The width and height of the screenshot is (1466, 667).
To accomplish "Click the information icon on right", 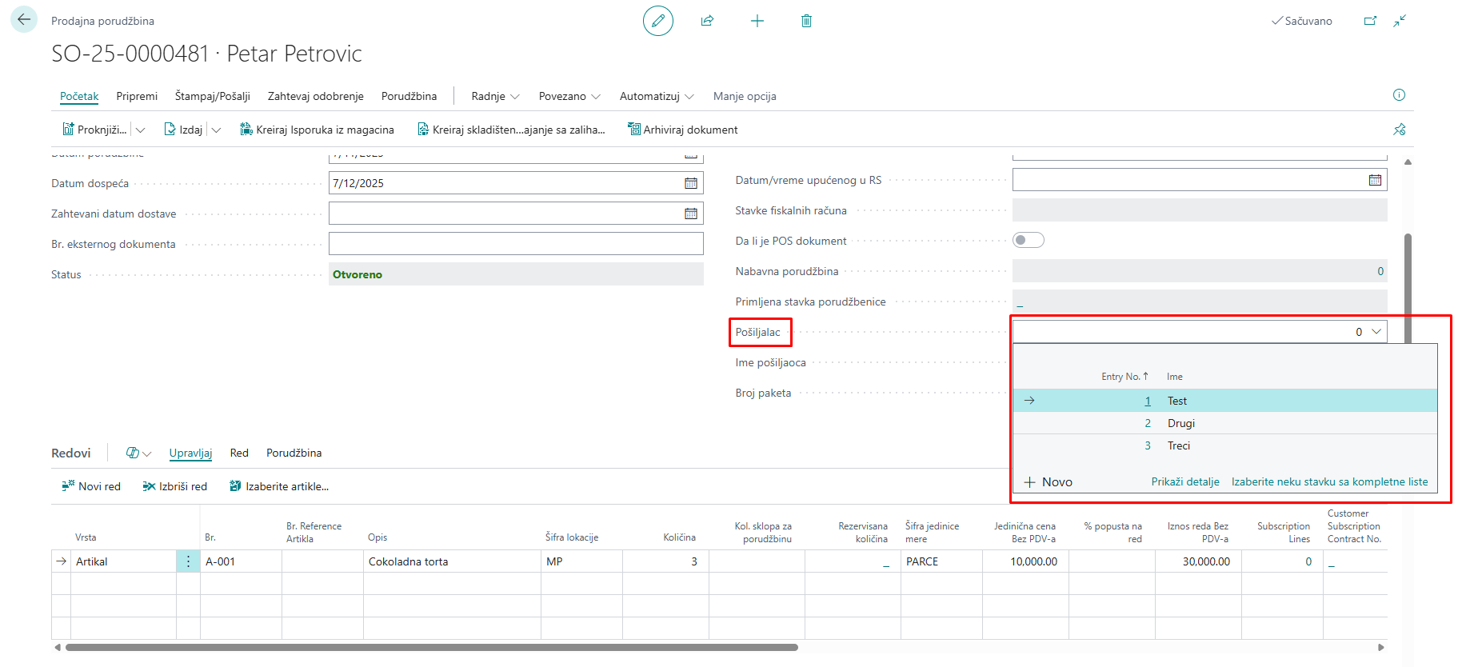I will coord(1399,95).
